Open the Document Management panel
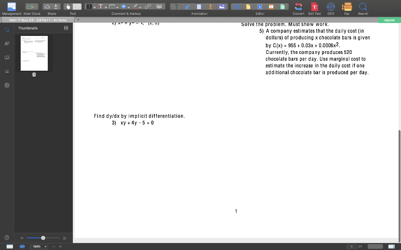Viewport: 401px width, 250px height. point(11,6)
